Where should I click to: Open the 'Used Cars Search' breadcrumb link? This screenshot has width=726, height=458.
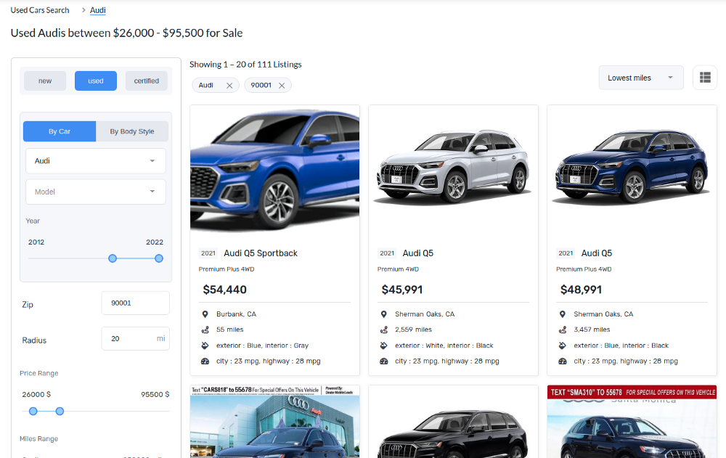[x=39, y=9]
